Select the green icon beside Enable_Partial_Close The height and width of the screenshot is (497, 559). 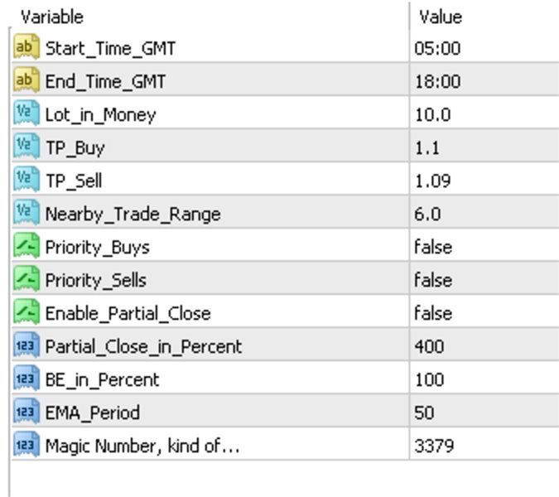[27, 311]
